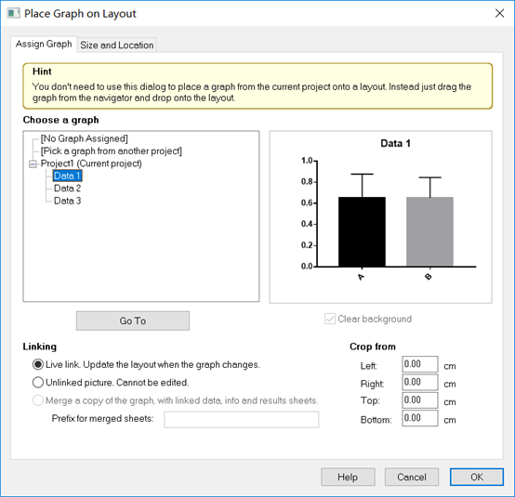Close the Place Graph on Layout dialog
Viewport: 515px width, 497px height.
[499, 13]
